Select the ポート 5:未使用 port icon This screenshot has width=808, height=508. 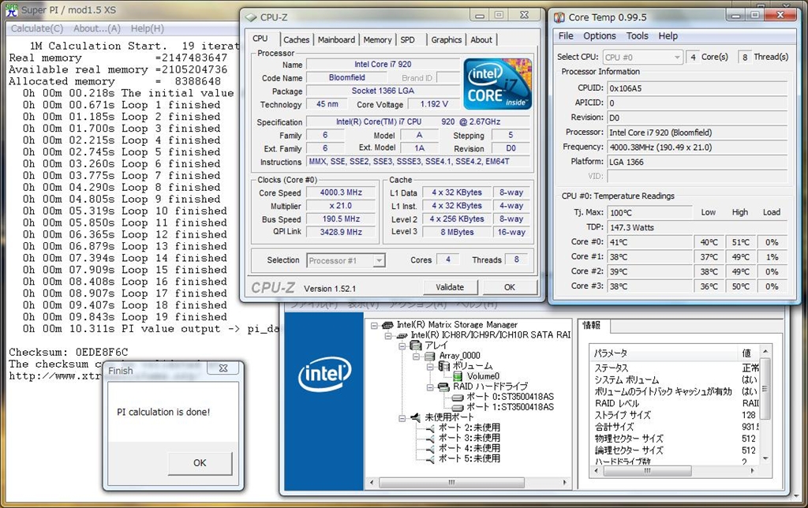click(x=430, y=458)
